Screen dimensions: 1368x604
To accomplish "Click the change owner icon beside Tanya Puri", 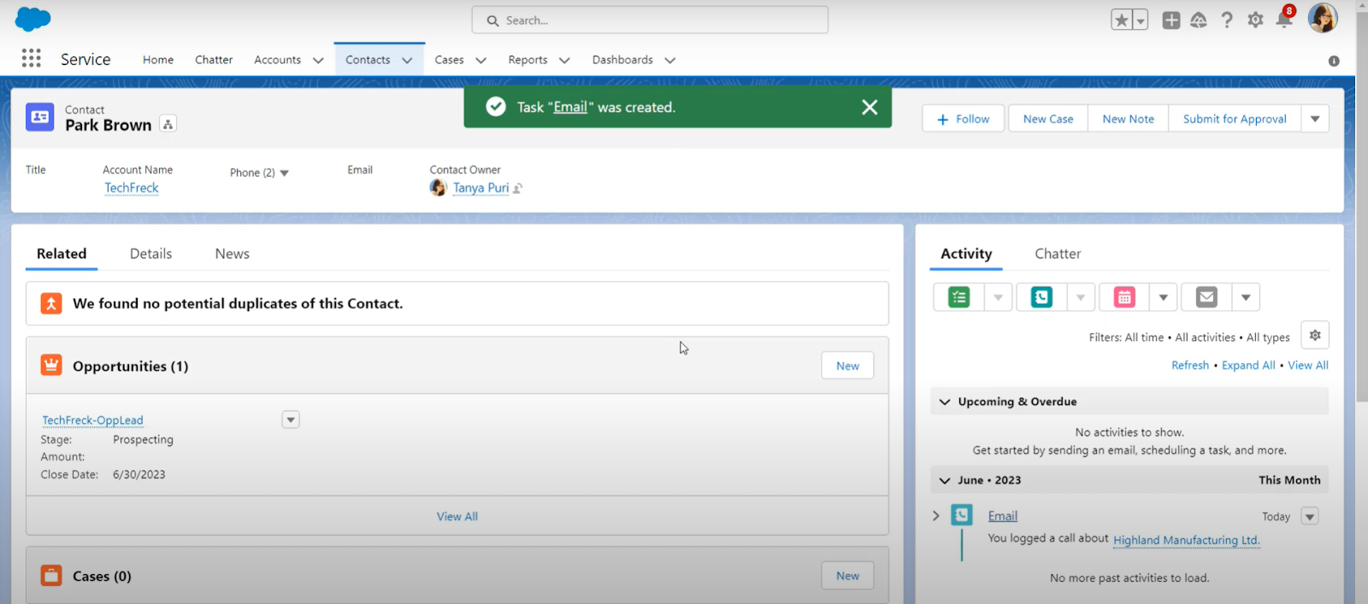I will tap(517, 188).
